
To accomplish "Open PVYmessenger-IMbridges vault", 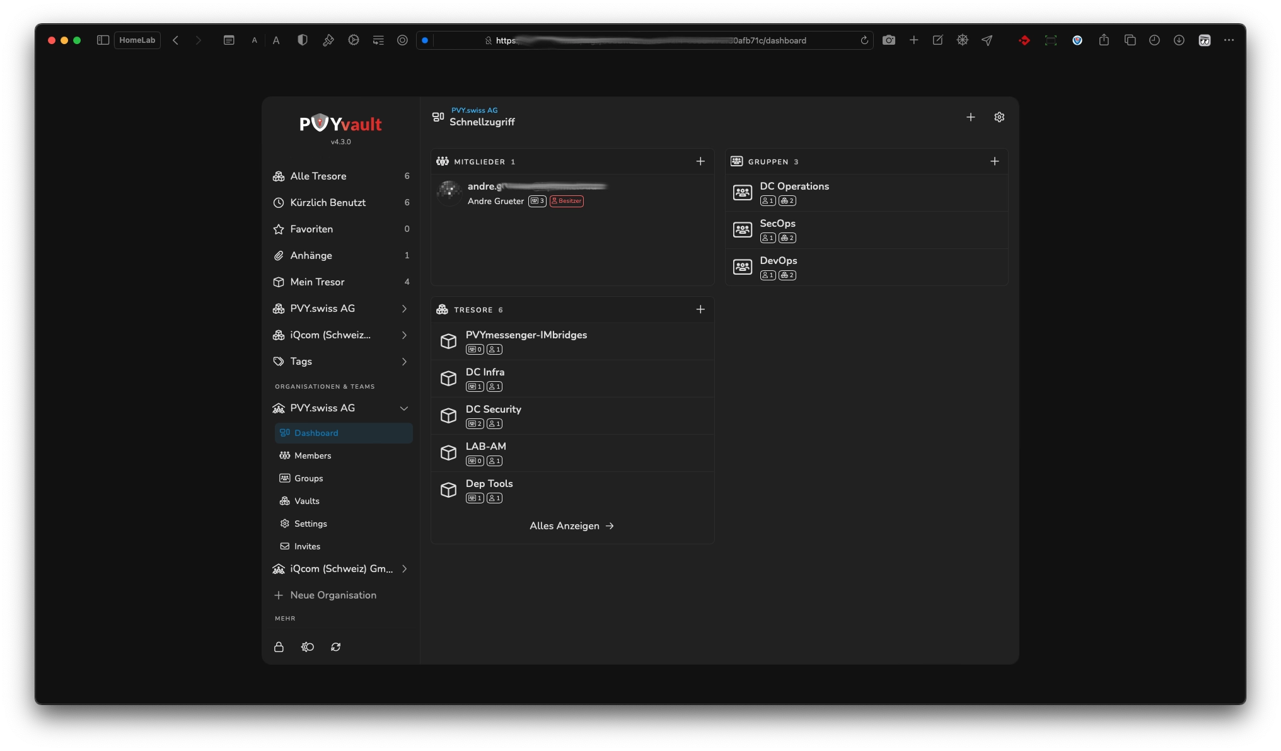I will click(x=572, y=341).
